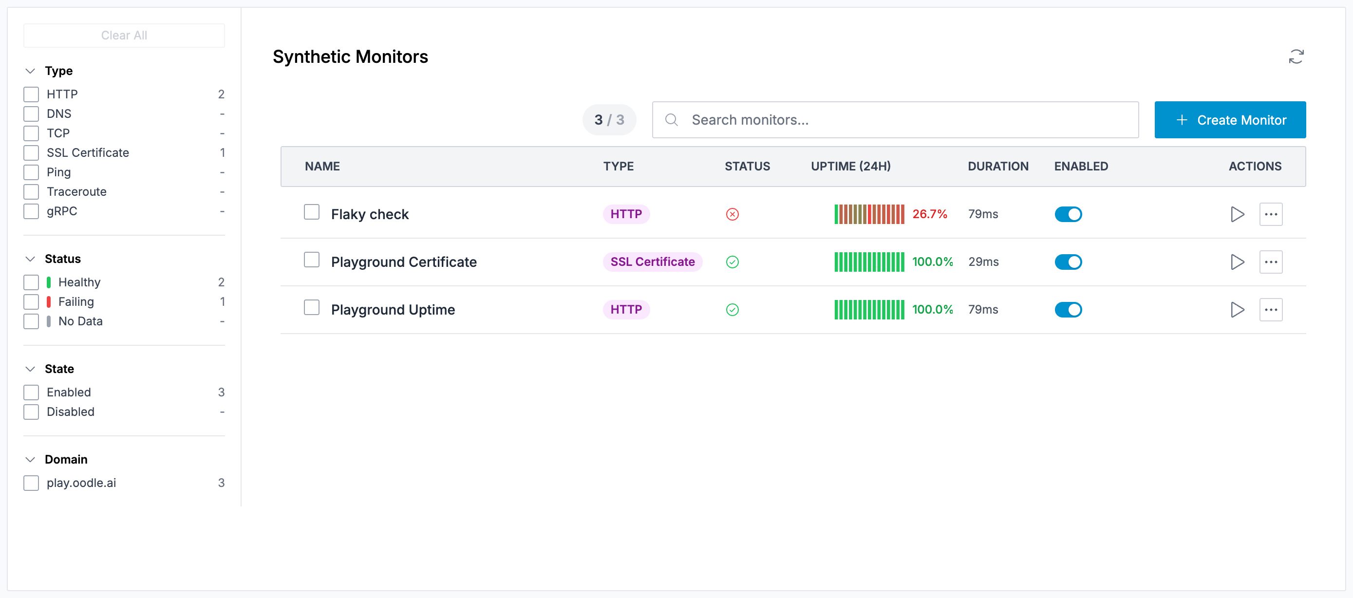Image resolution: width=1353 pixels, height=598 pixels.
Task: Collapse the Type filter section
Action: tap(31, 71)
